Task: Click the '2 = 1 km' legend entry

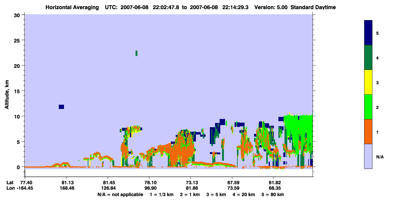Action: pos(190,194)
